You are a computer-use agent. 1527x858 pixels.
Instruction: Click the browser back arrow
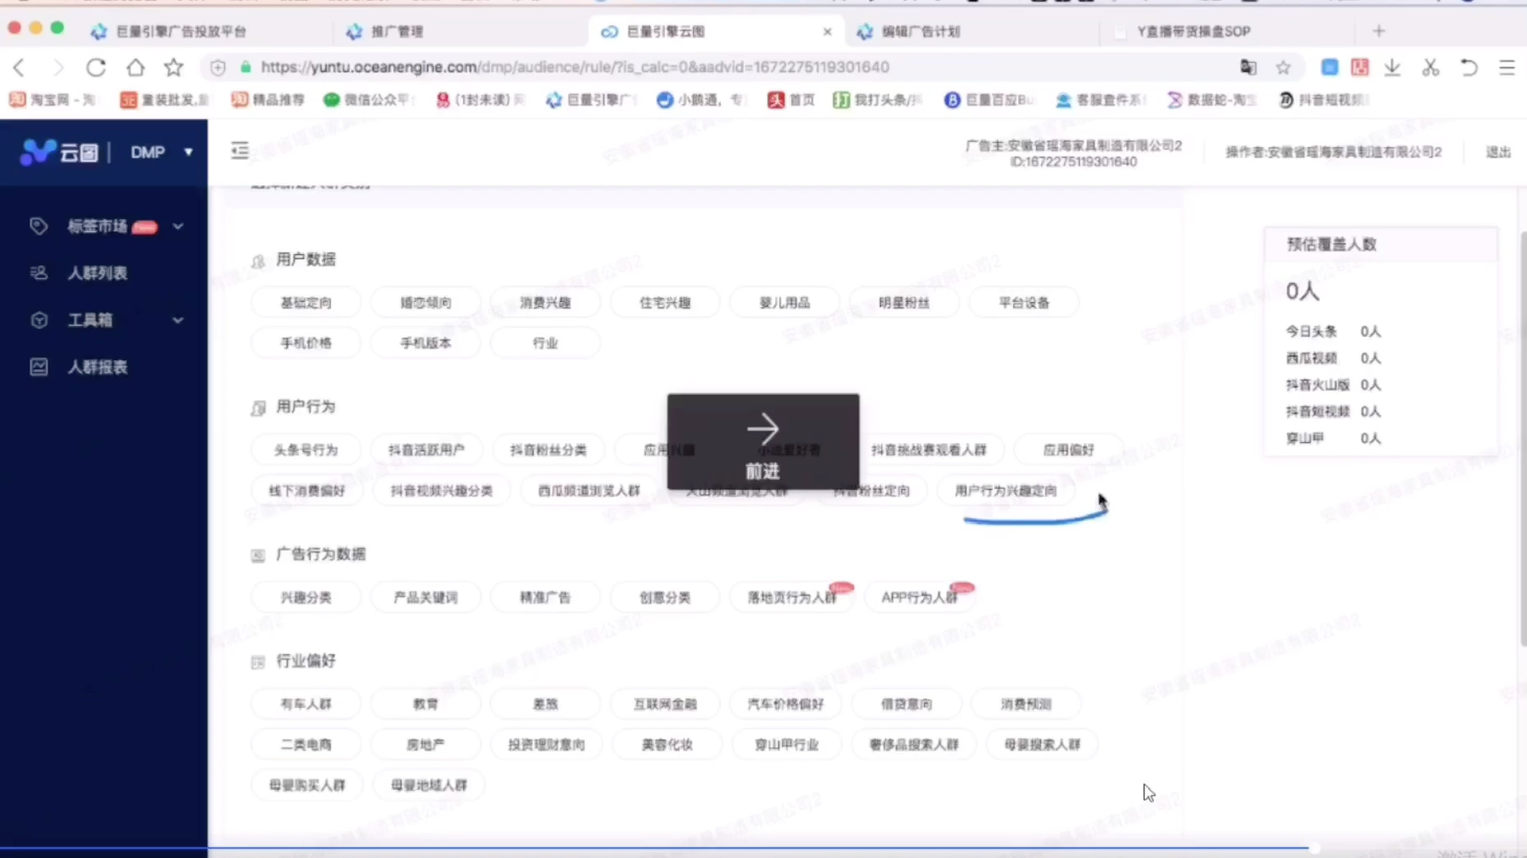pyautogui.click(x=19, y=67)
